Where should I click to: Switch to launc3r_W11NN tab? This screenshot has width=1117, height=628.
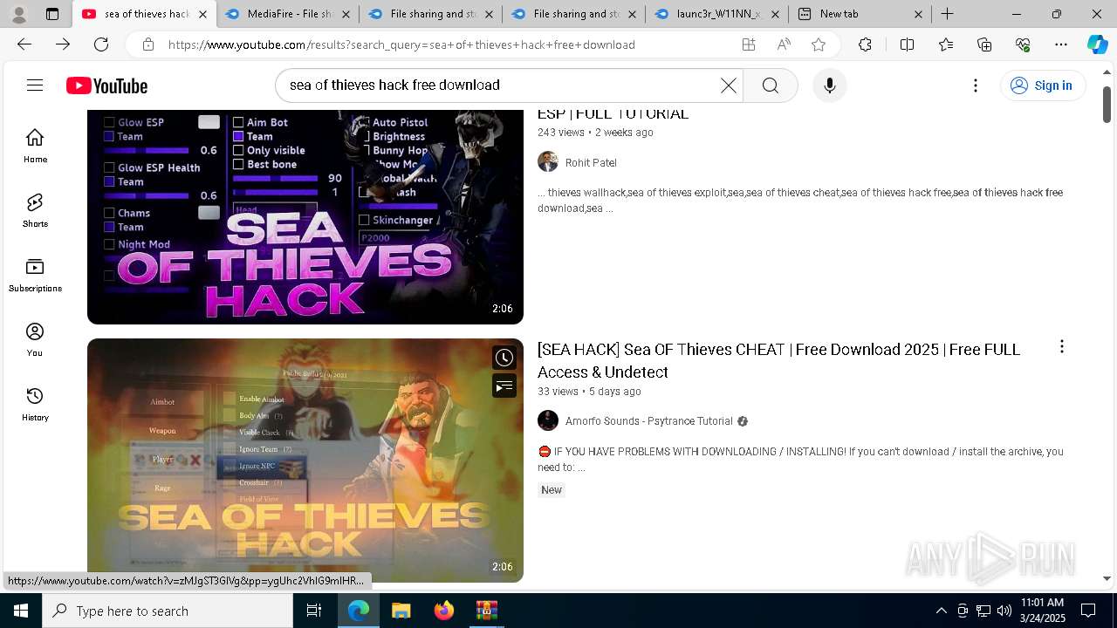pos(716,14)
